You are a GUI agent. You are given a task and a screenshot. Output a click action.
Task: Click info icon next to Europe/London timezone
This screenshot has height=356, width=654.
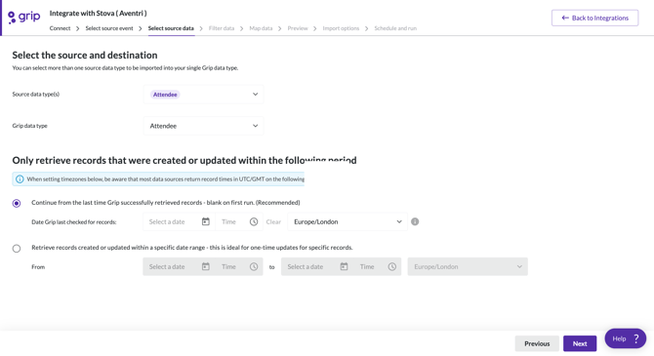coord(415,221)
